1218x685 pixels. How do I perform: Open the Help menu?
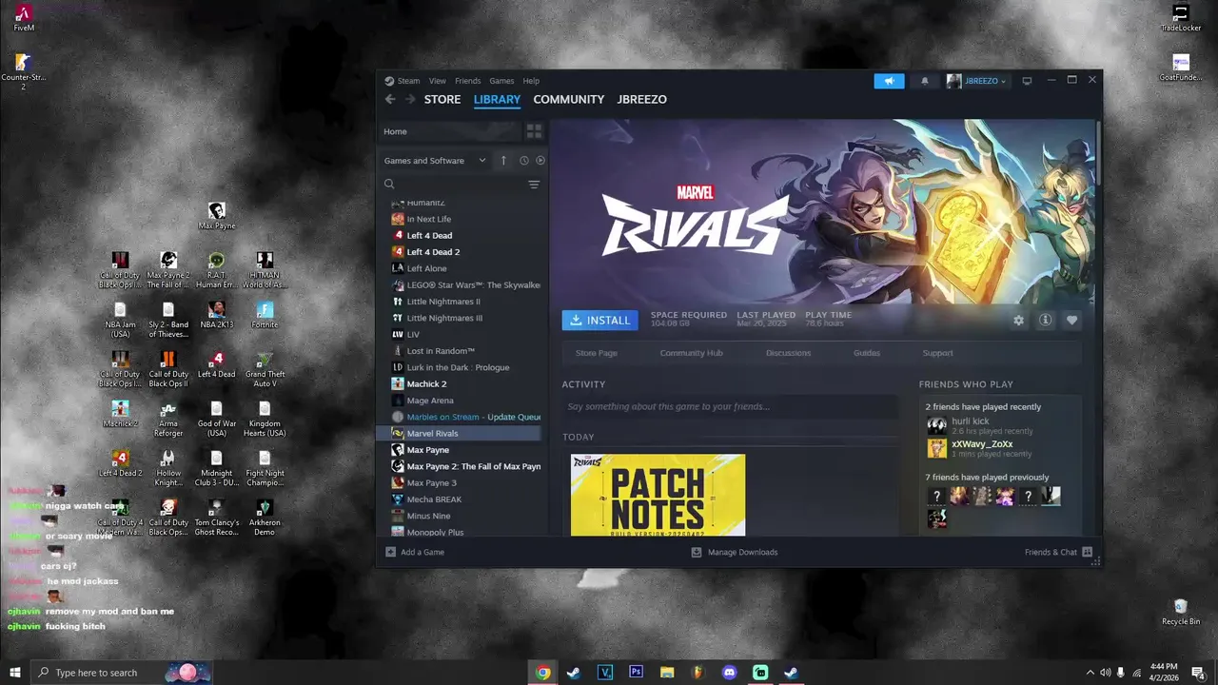click(531, 81)
